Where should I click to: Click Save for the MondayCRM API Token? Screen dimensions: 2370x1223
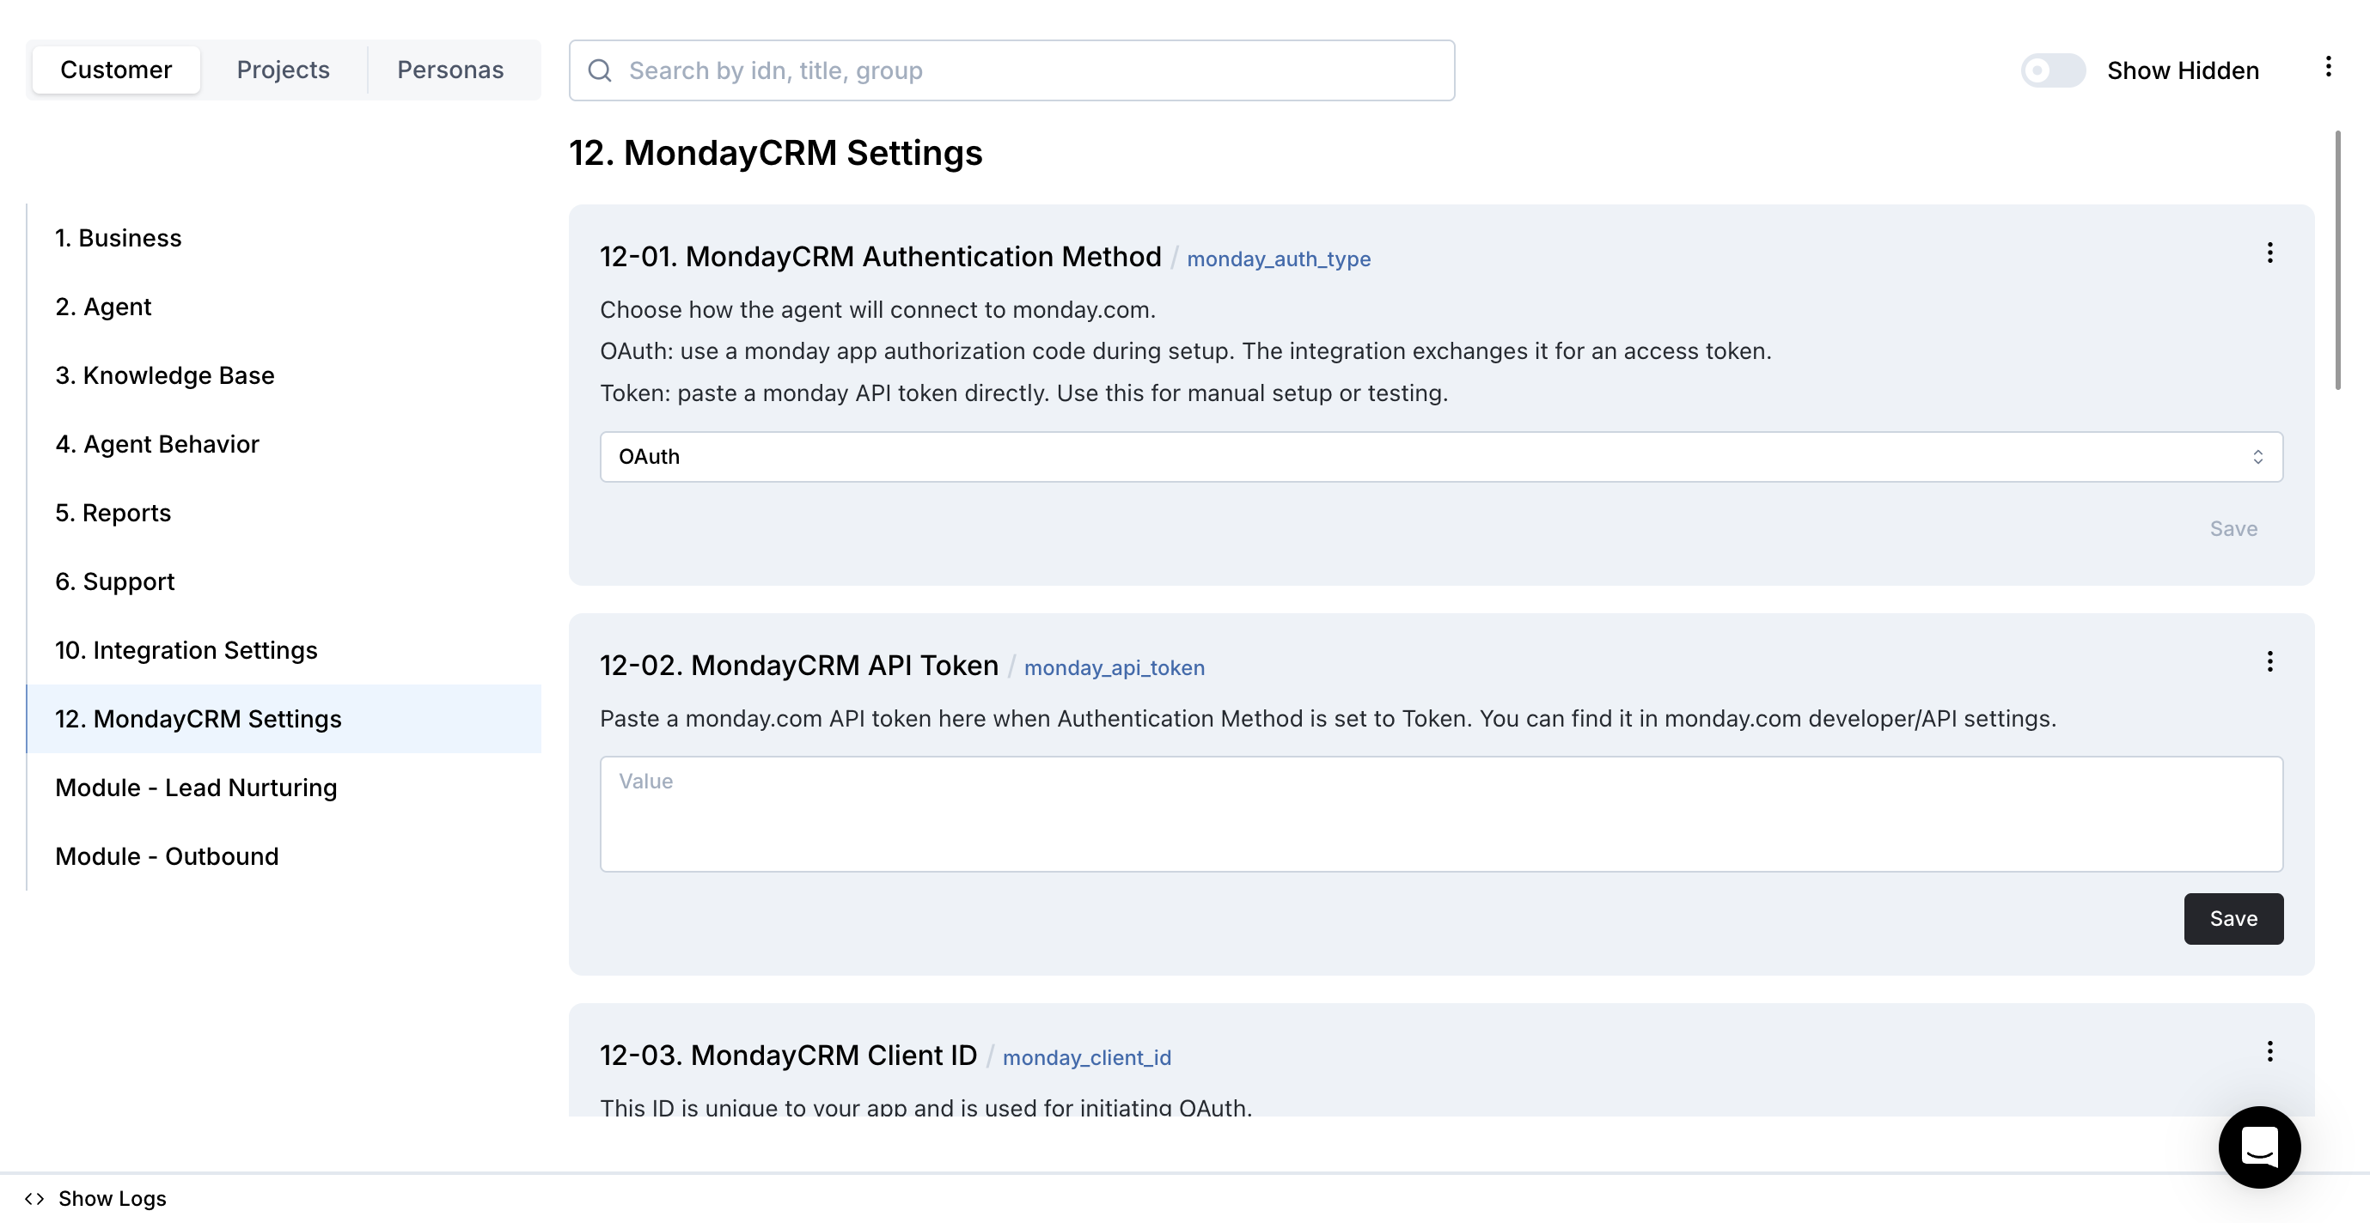[2233, 919]
